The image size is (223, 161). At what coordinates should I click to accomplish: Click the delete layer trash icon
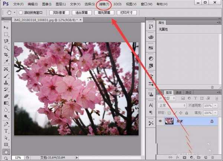(213, 158)
